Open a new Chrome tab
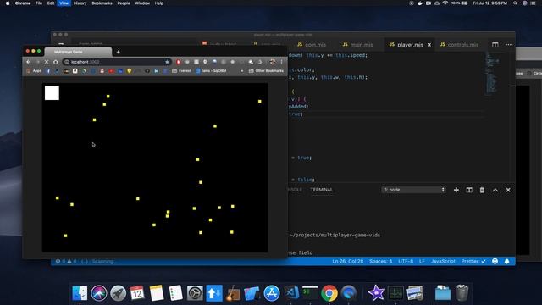The width and height of the screenshot is (542, 305). (x=119, y=52)
